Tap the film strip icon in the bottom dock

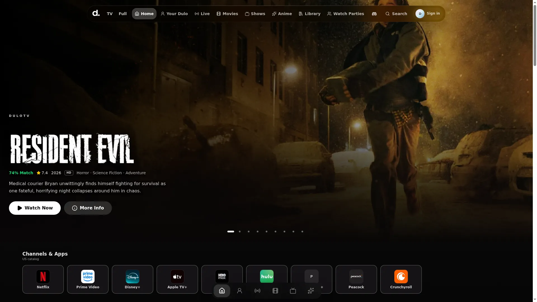(x=275, y=291)
